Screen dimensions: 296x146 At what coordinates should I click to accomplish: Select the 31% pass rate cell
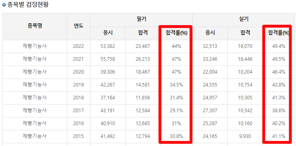[x=176, y=123]
